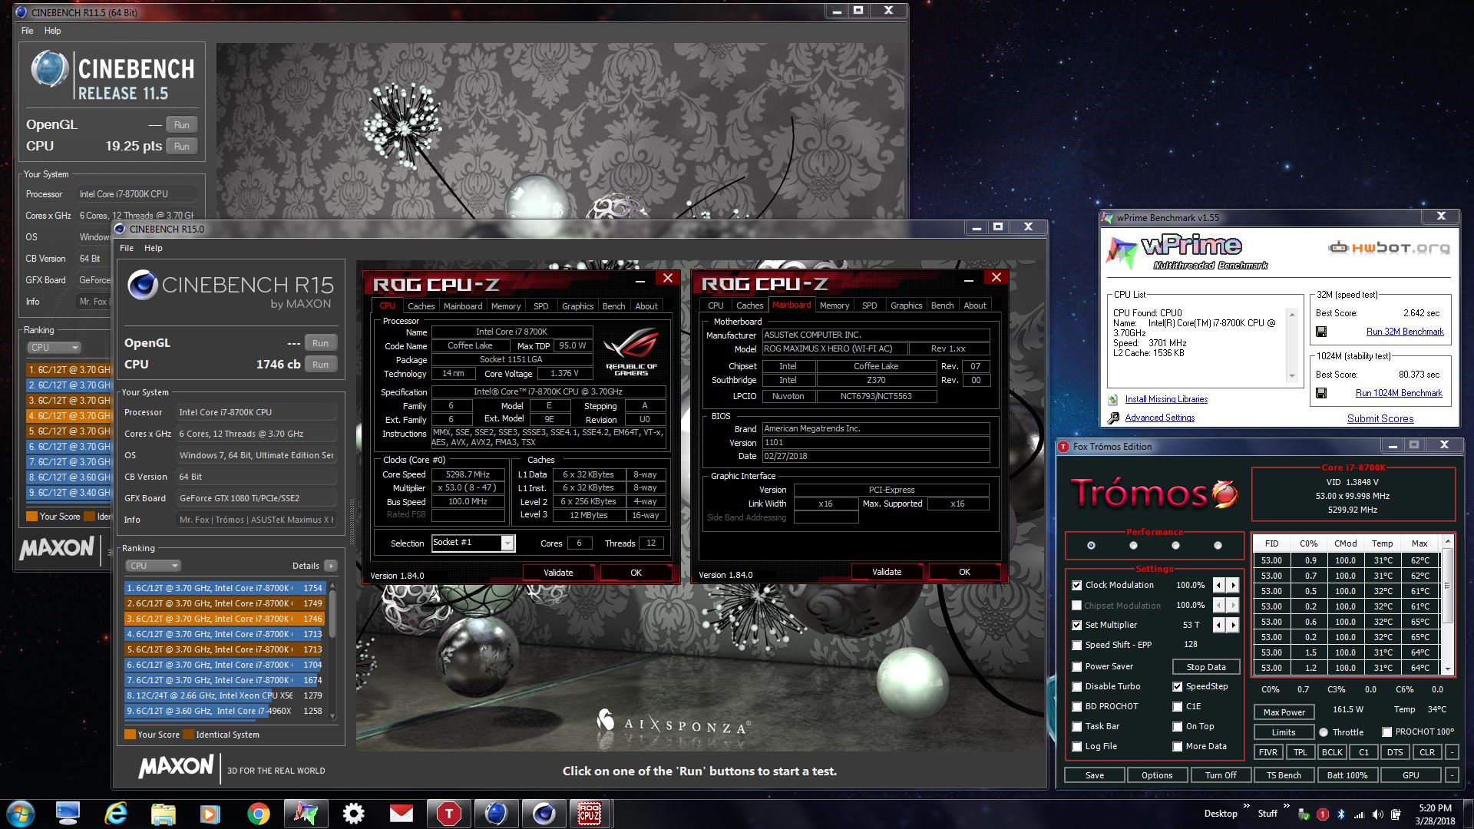Uncheck the SpeedStep checkbox

pos(1177,686)
